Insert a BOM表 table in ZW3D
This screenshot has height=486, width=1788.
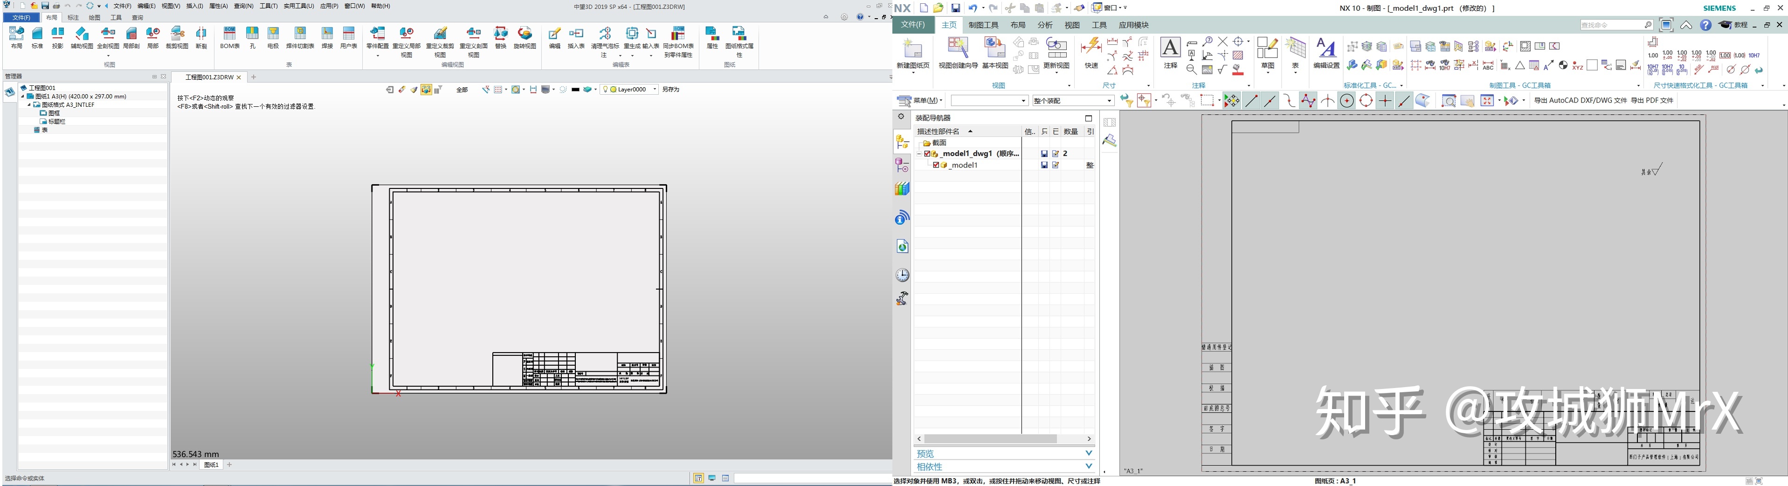230,37
